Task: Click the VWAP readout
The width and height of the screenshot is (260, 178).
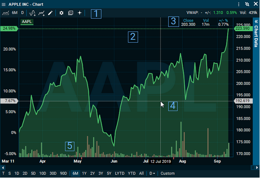Action: tap(194, 13)
